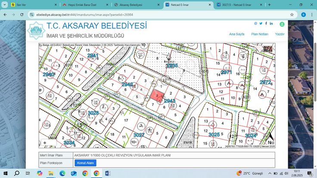
Task: Click the green download icon
Action: (282, 24)
